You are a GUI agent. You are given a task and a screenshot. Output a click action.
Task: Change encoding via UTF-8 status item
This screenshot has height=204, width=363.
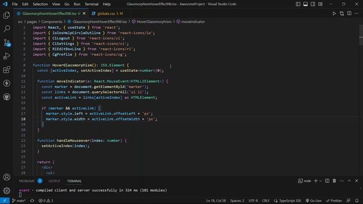coord(254,201)
